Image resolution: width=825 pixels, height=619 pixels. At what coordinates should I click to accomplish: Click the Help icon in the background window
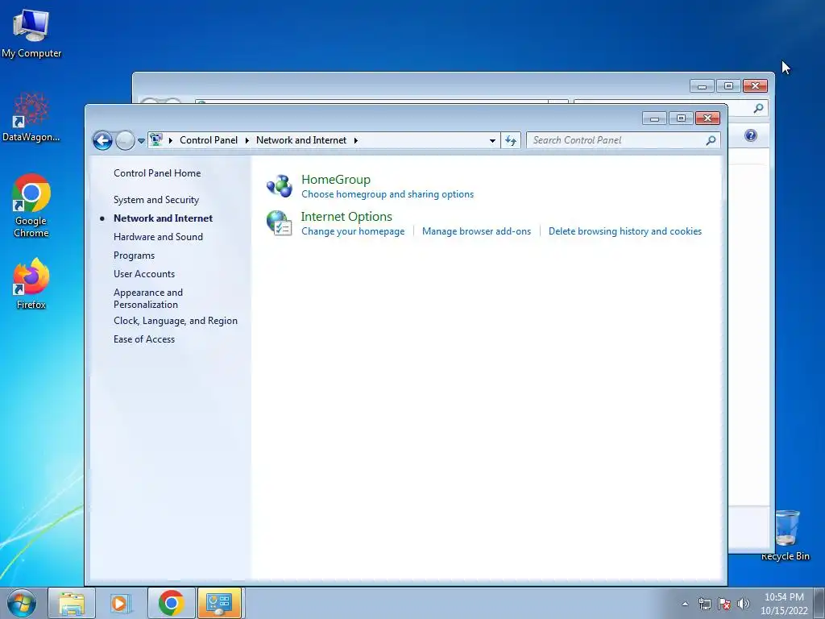(x=751, y=135)
